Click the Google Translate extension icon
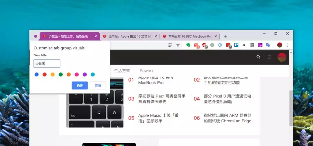Image resolution: width=313 pixels, height=146 pixels. tap(268, 45)
